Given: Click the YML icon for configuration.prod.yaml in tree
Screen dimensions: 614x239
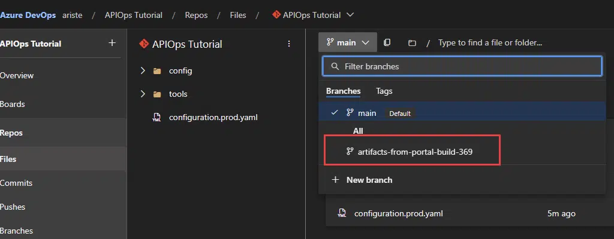Looking at the screenshot, I should (157, 117).
